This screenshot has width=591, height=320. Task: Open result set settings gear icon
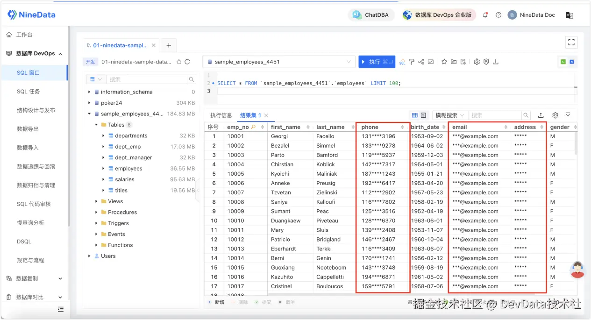[x=555, y=115]
